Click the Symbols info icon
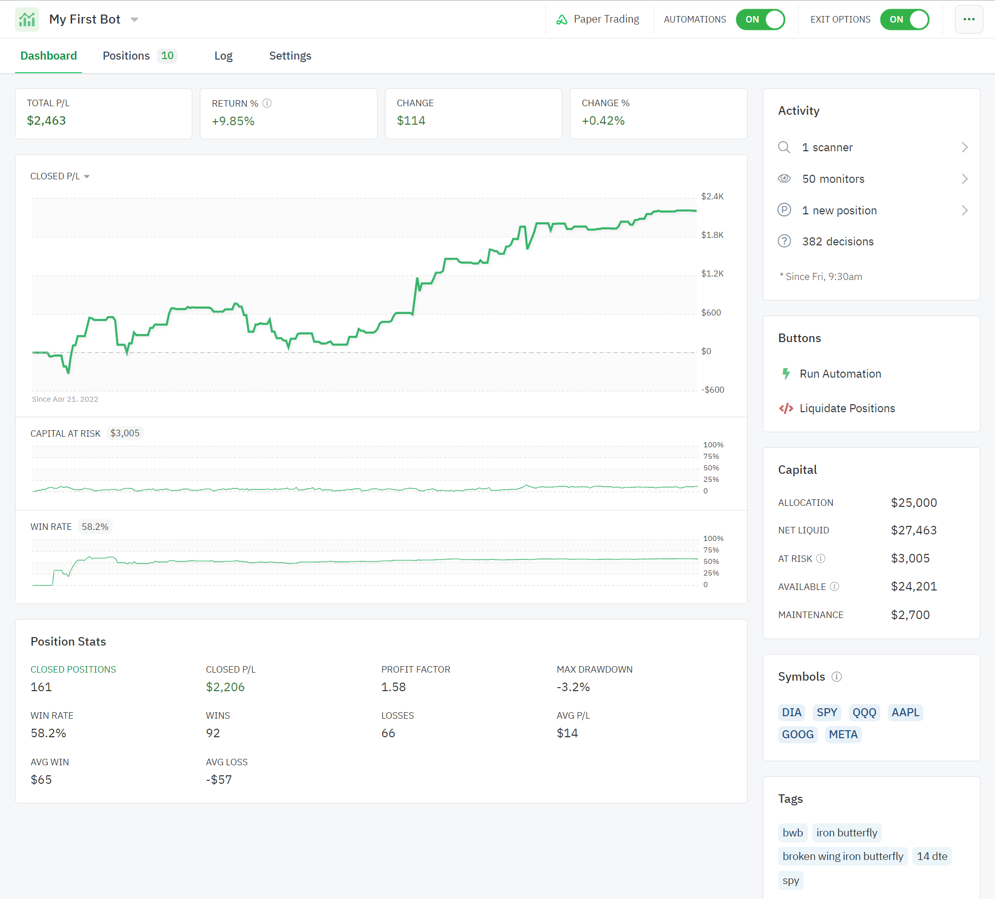995x899 pixels. [x=837, y=677]
